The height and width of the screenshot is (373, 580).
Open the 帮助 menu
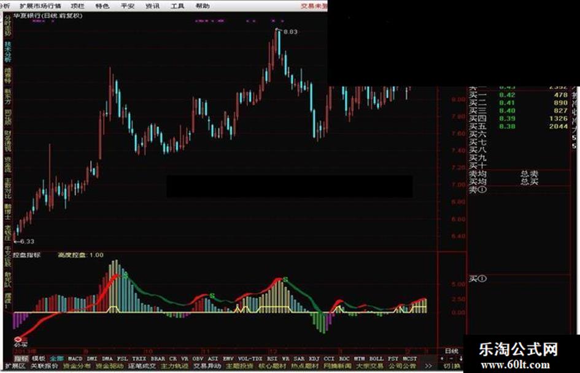pyautogui.click(x=203, y=6)
